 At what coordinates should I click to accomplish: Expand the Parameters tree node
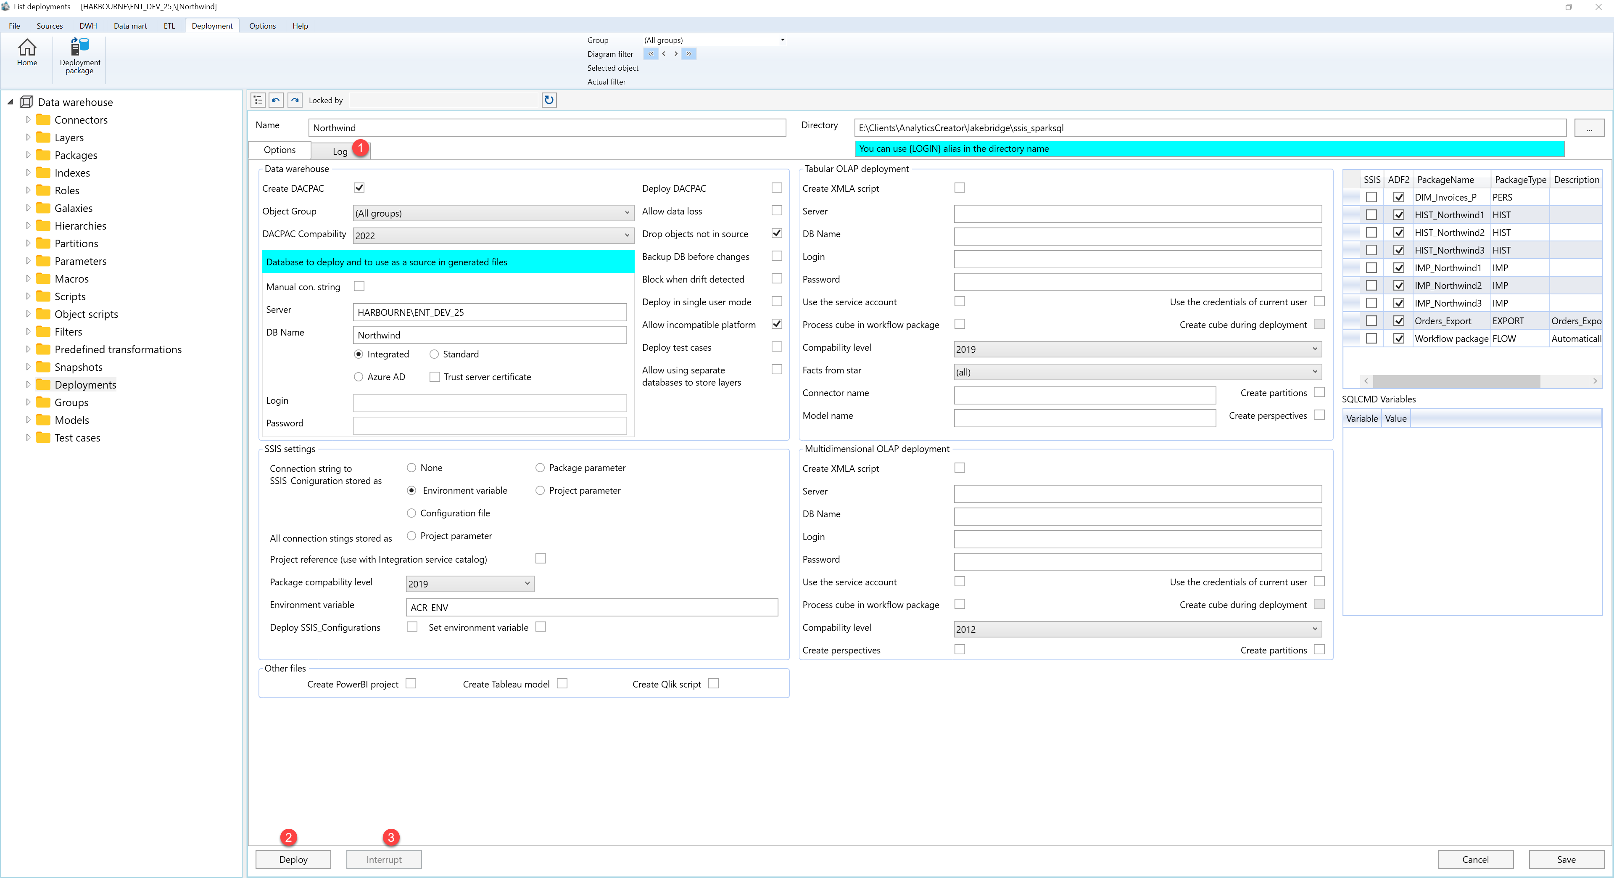tap(28, 261)
